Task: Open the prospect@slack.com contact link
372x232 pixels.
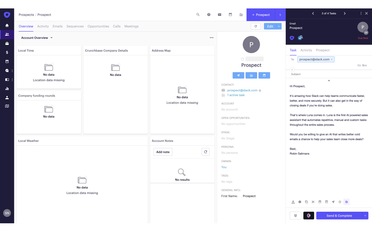Action: point(242,90)
